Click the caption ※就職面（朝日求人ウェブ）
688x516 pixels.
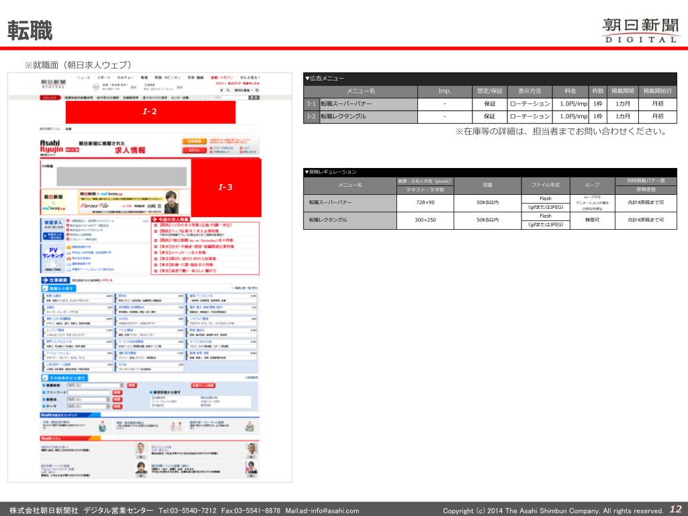[x=78, y=65]
